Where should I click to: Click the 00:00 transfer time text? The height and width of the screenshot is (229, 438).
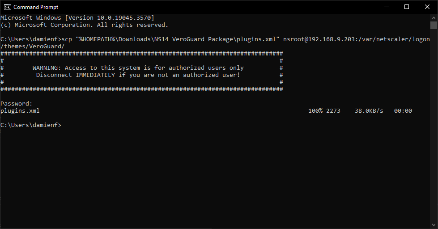pos(403,110)
